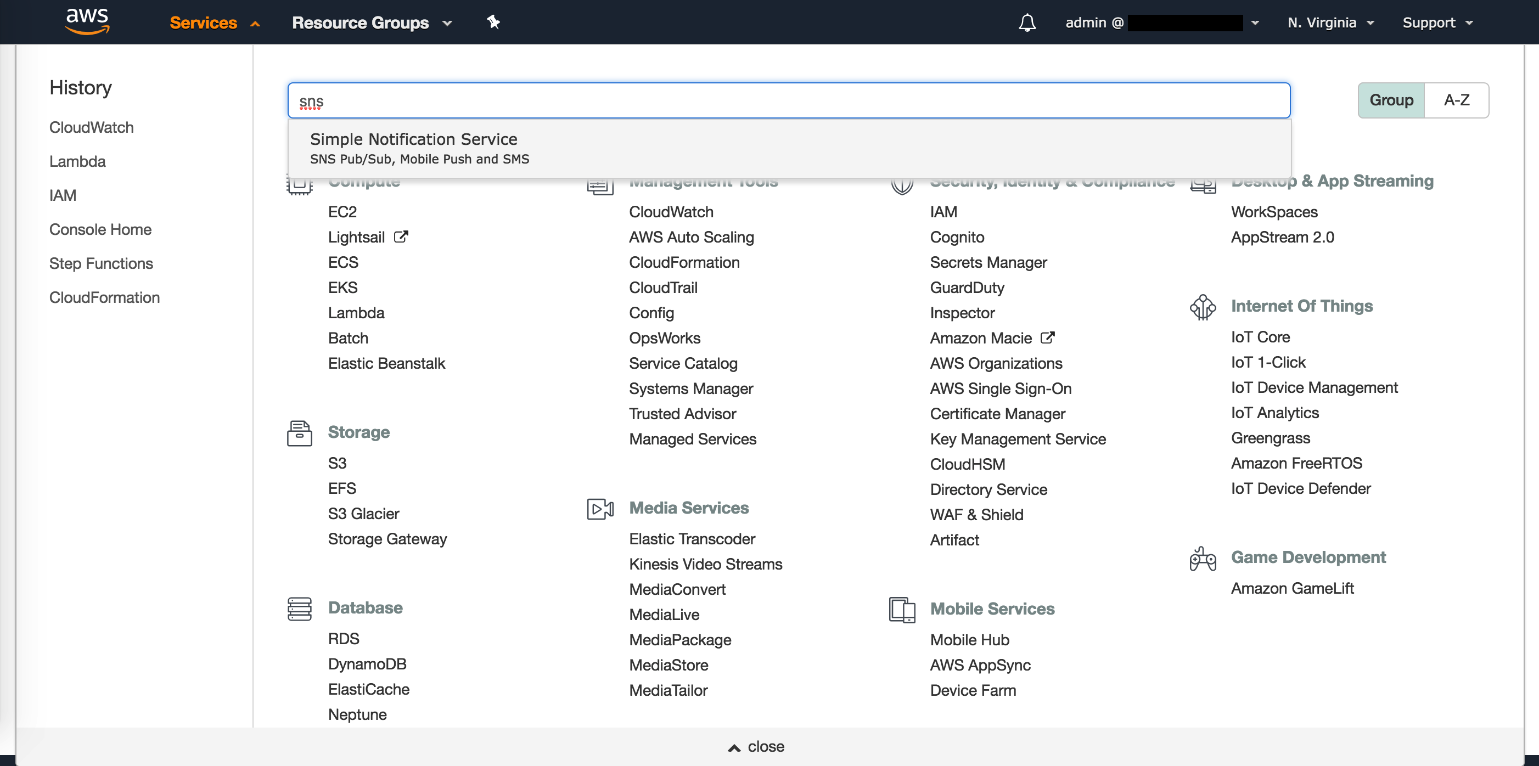
Task: Click the Storage category icon
Action: point(299,433)
